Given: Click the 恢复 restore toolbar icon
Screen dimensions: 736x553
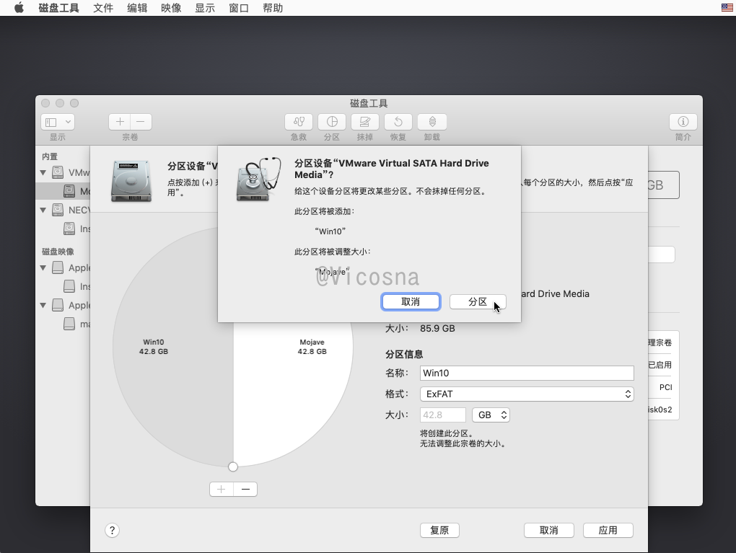Looking at the screenshot, I should tap(398, 122).
